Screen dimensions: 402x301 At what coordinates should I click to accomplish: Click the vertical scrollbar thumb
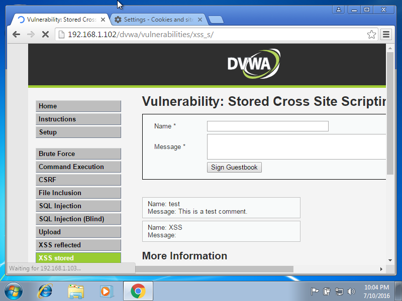coord(390,113)
